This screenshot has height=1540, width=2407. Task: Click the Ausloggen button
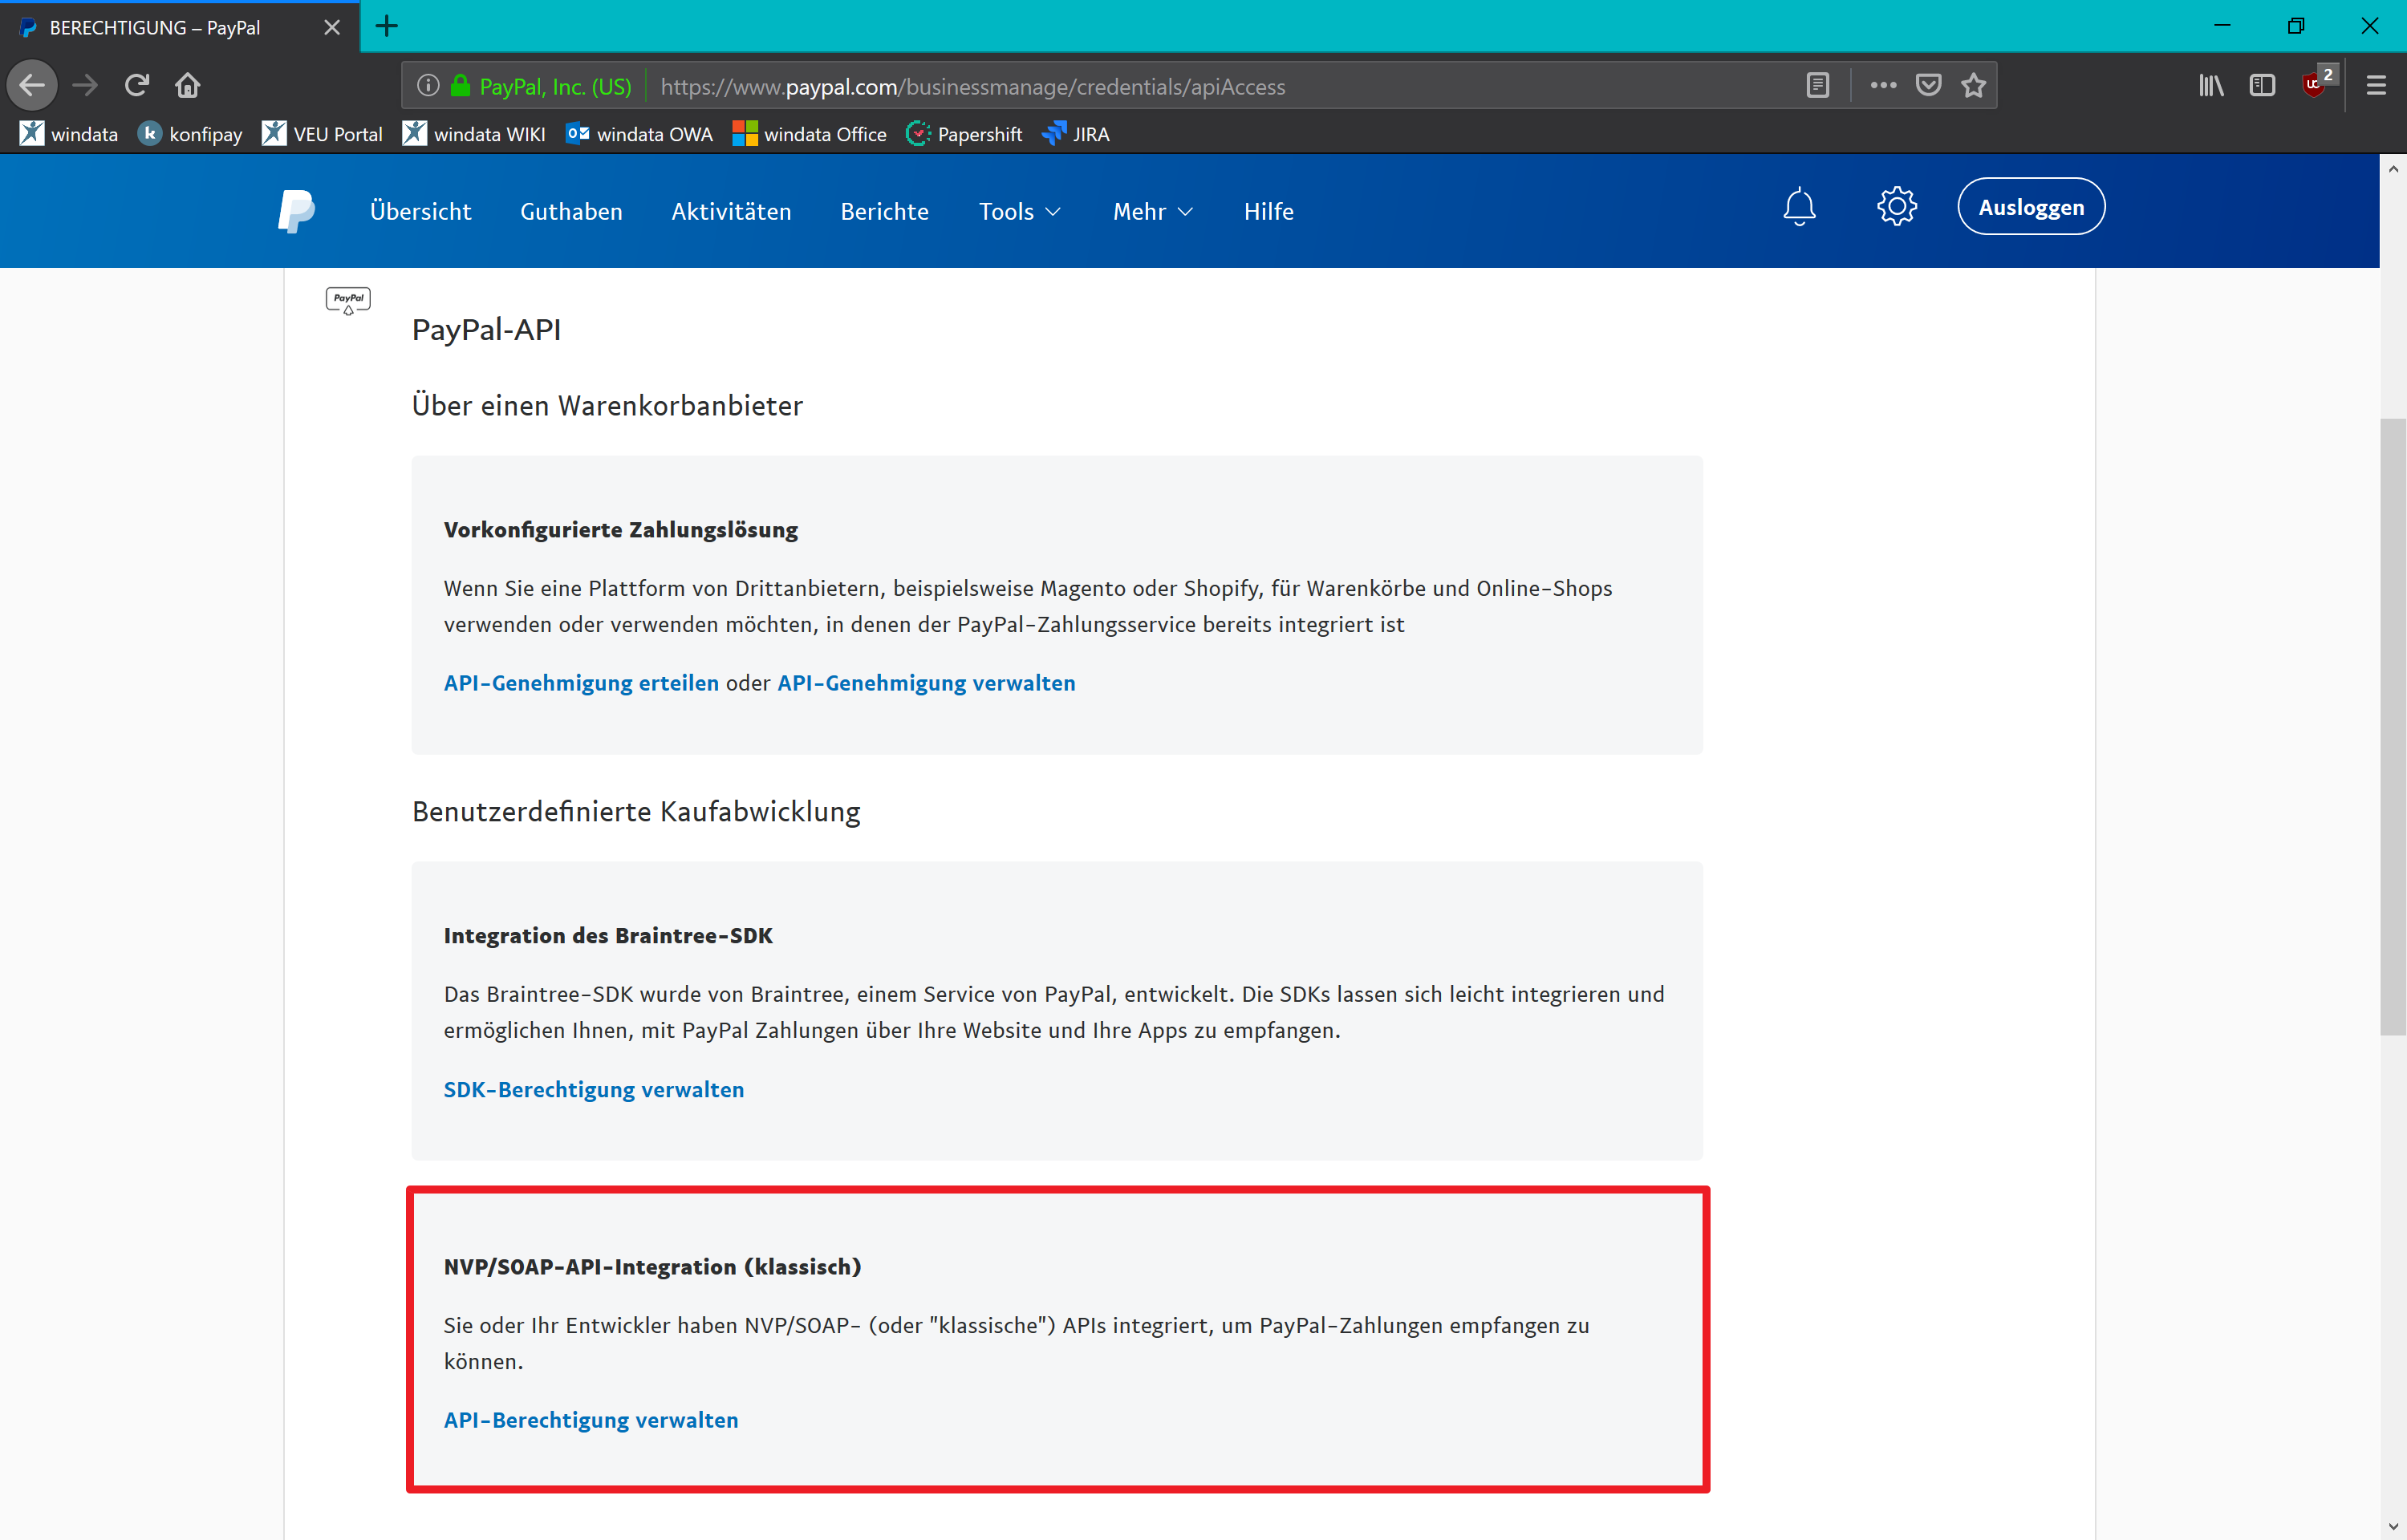tap(2031, 207)
